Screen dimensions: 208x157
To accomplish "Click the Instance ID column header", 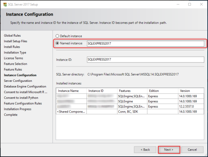I will point(102,91).
